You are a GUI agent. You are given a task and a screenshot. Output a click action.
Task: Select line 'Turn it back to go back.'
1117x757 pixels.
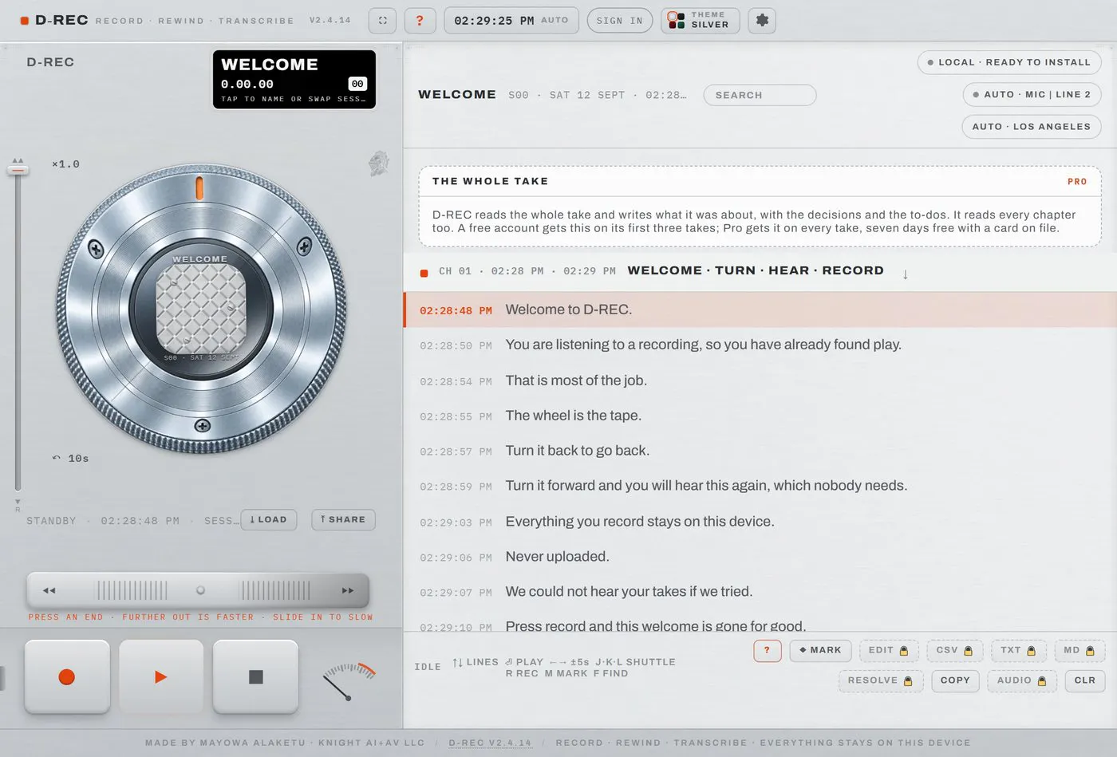760,451
